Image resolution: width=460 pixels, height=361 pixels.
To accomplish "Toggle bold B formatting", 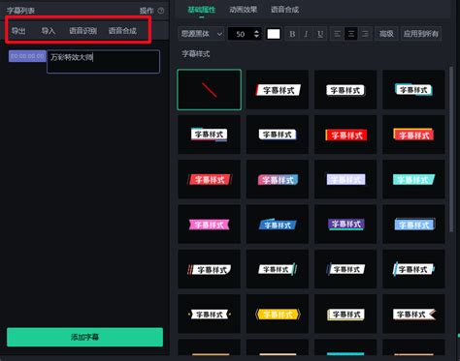I will [292, 34].
